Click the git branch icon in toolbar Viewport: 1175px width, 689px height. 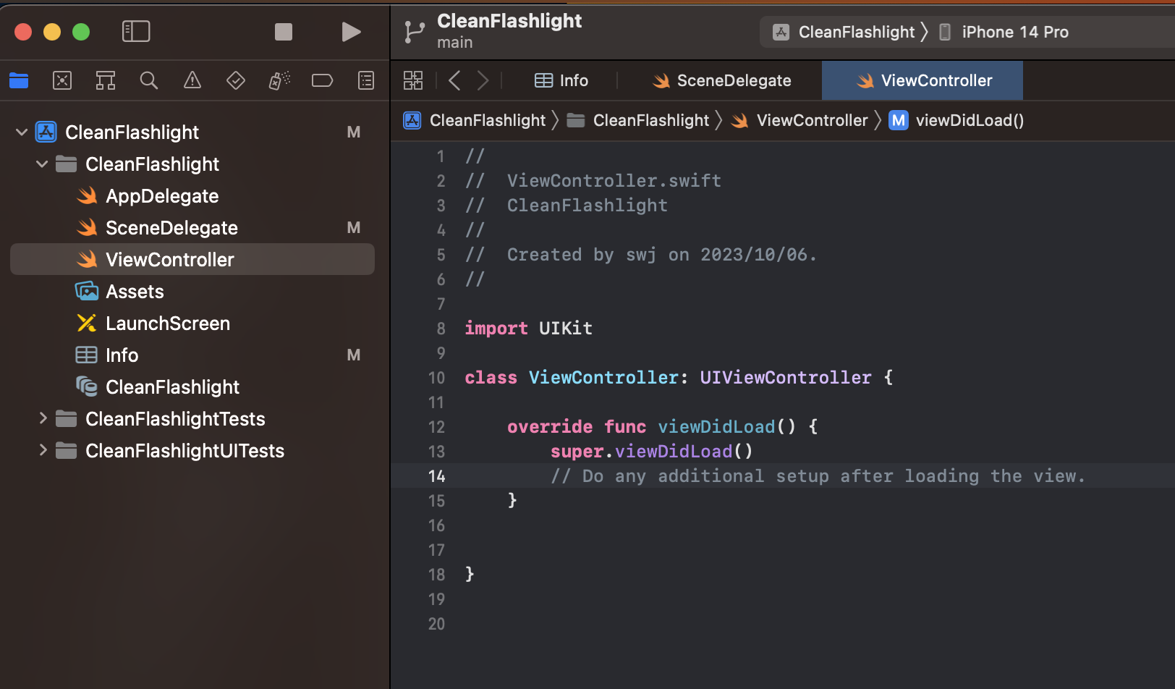415,32
